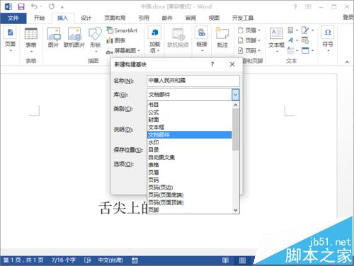
Task: Open the 符号 symbol menu
Action: (x=328, y=39)
